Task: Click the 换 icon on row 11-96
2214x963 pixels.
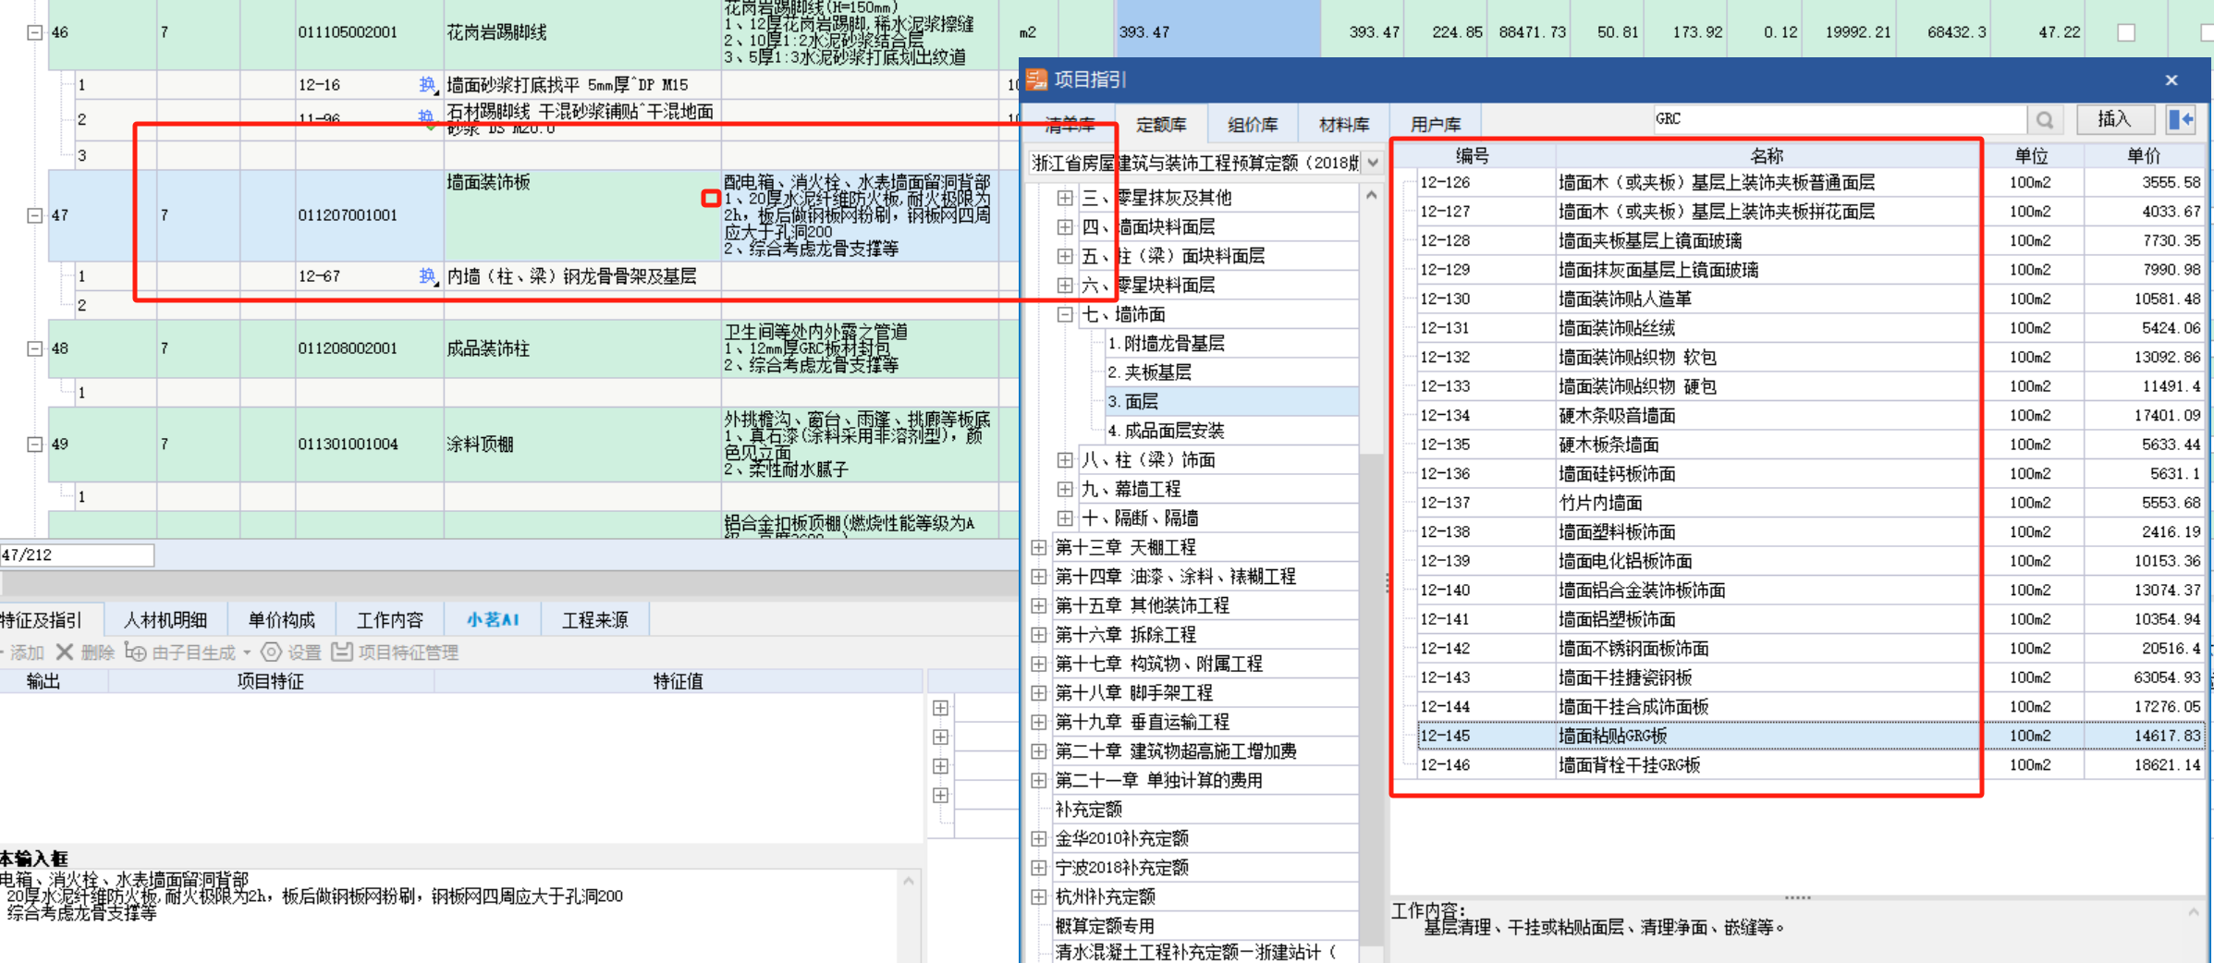Action: (x=426, y=117)
